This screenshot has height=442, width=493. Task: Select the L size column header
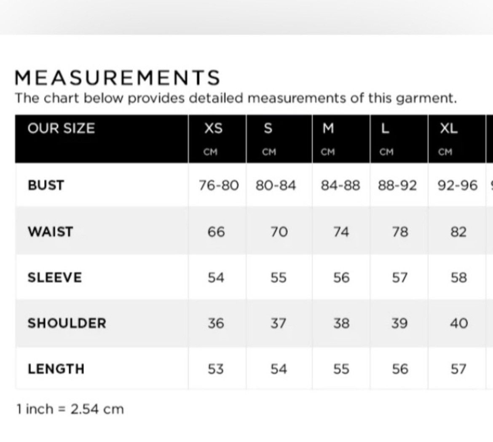(x=385, y=129)
